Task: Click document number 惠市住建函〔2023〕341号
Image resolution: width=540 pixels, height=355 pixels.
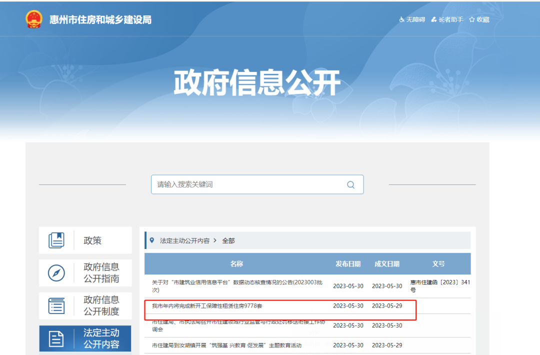Action: coord(440,286)
